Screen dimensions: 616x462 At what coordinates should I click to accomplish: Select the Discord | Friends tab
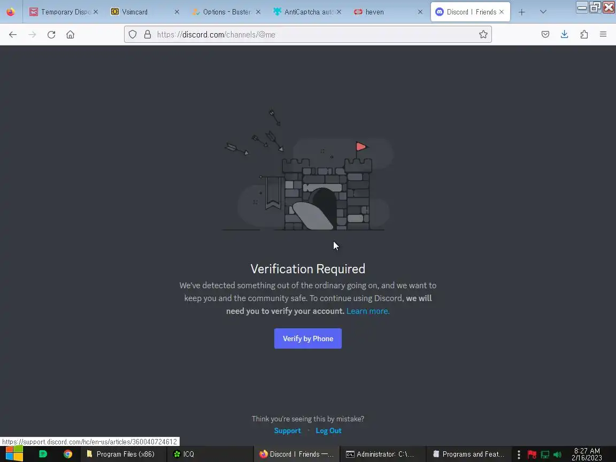tap(470, 12)
